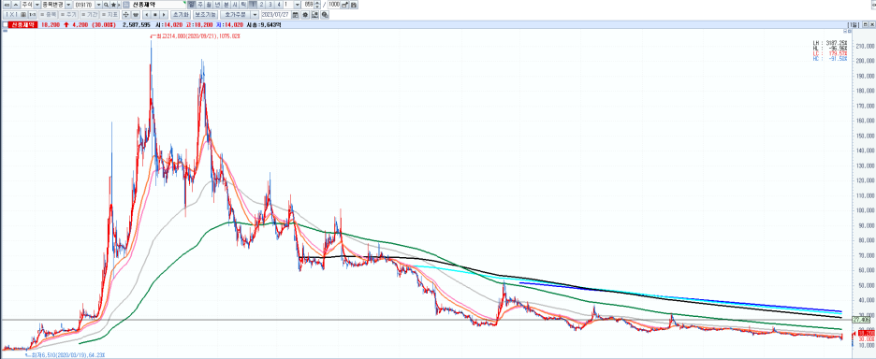Image resolution: width=876 pixels, height=359 pixels.
Task: Click the small restore icon above the price axis
Action: tap(850, 31)
